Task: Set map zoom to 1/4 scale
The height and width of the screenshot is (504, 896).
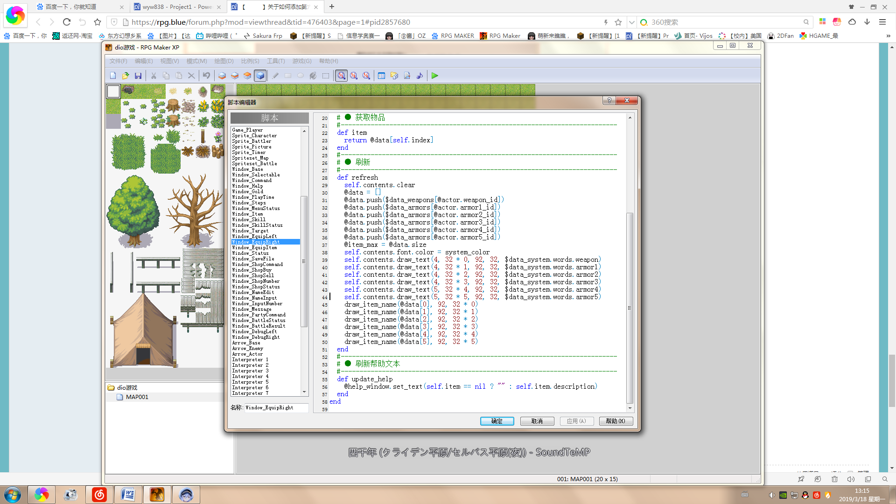Action: [367, 76]
